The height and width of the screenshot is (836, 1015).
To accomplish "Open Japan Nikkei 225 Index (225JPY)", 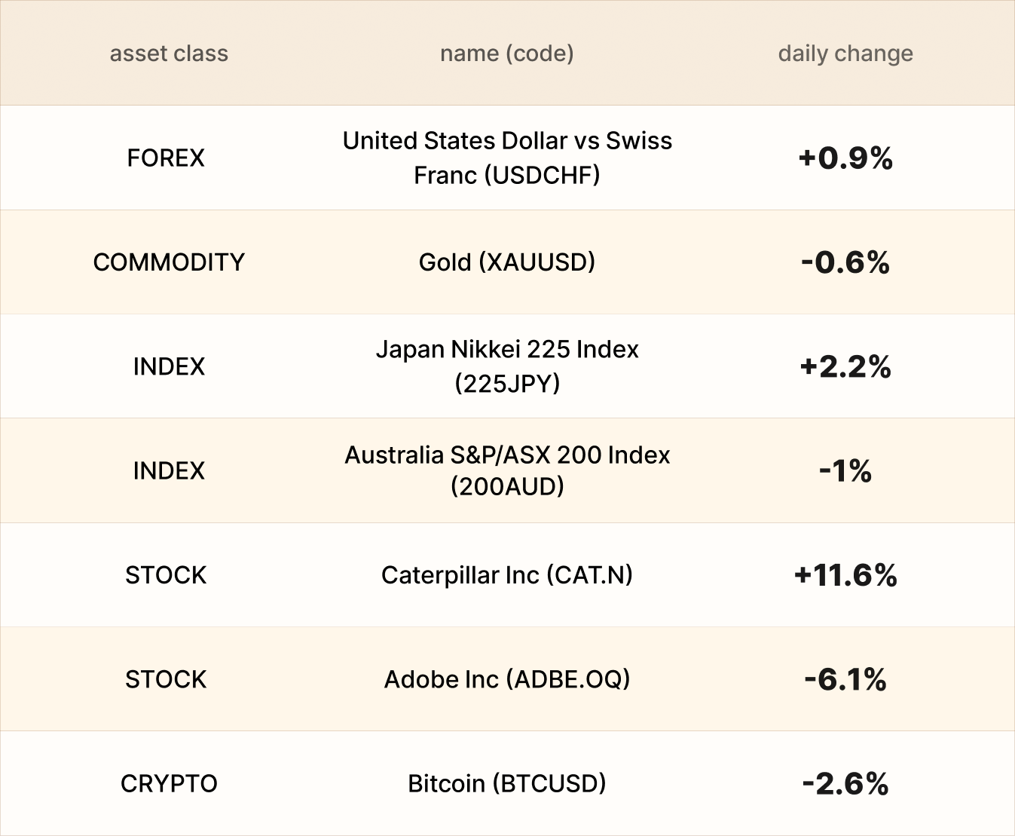I will 507,366.
